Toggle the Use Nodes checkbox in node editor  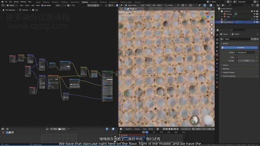(x=42, y=5)
